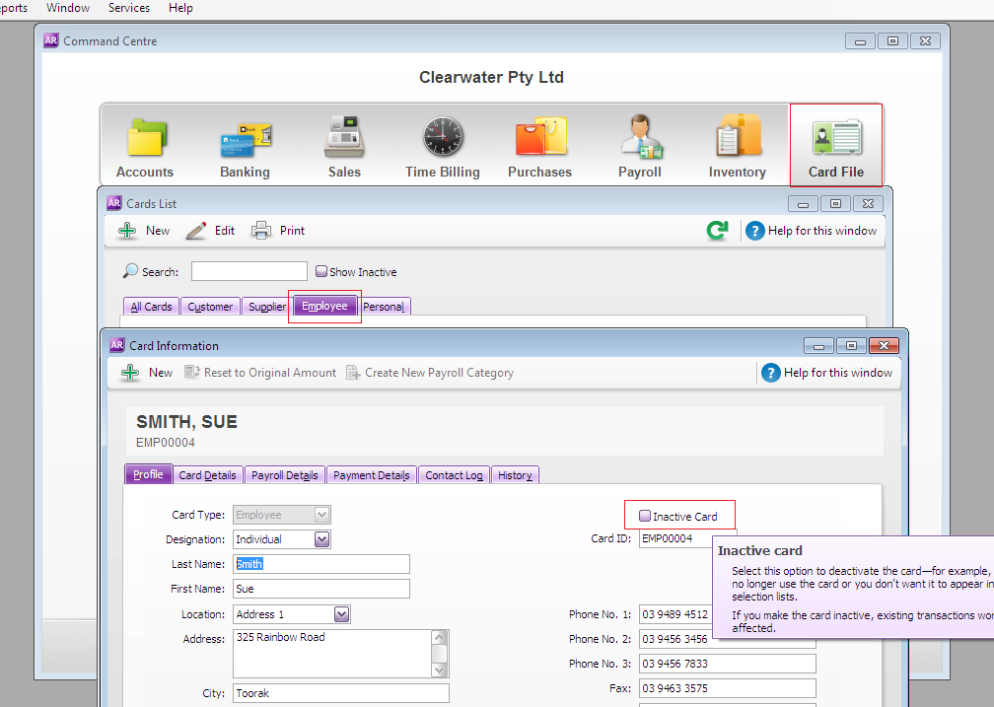This screenshot has height=707, width=994.
Task: Close the Card Information window
Action: click(885, 345)
